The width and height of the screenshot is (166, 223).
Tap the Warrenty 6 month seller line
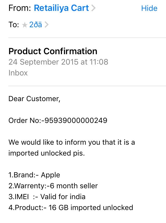point(53,186)
